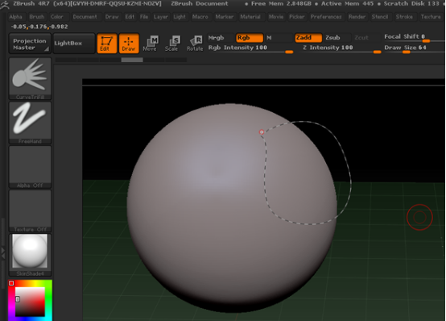Click the ZBrush logo icon in title bar
Screen dimensions: 446x321
tap(4, 5)
